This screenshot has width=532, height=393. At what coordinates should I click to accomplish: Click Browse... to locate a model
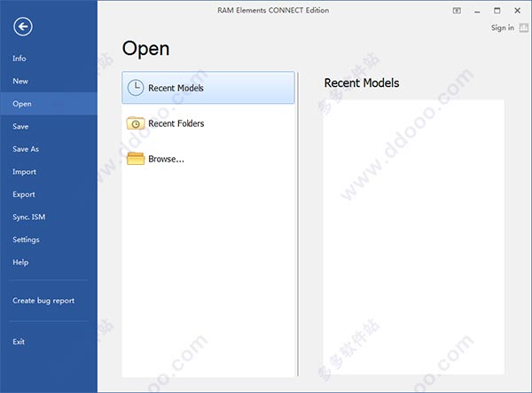click(x=208, y=159)
